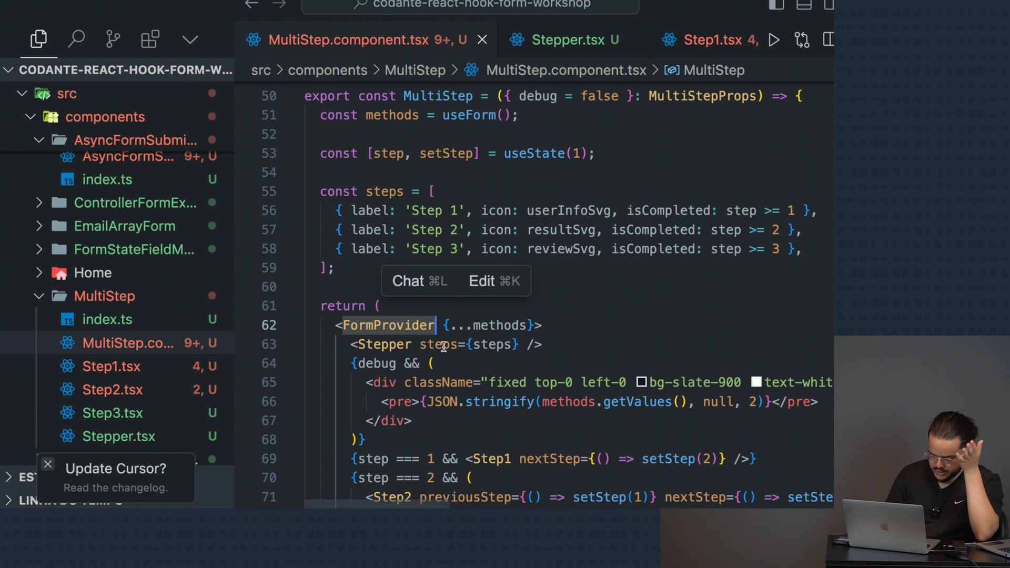Switch to the Stepper.tsx tab

tap(568, 40)
